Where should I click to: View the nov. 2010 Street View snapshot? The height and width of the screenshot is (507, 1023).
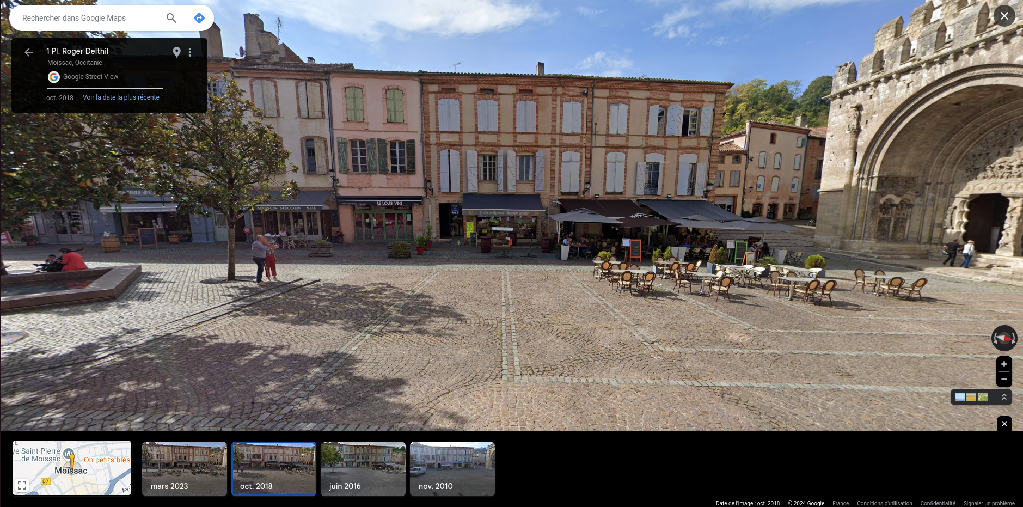click(x=452, y=468)
